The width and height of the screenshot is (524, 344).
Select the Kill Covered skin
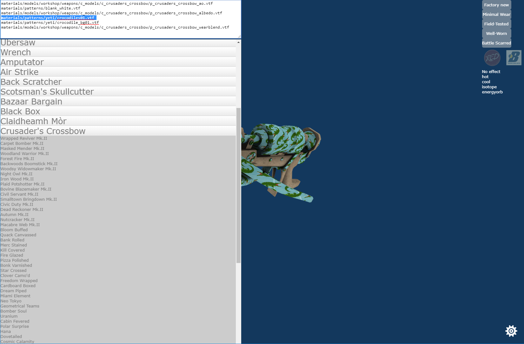click(x=12, y=250)
